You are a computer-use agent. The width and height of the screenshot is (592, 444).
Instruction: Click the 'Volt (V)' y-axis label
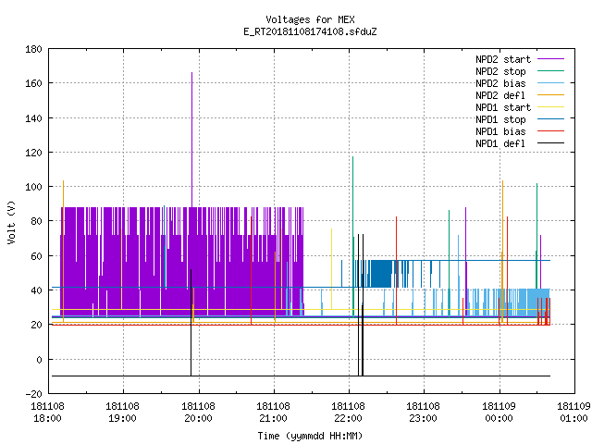(x=11, y=222)
